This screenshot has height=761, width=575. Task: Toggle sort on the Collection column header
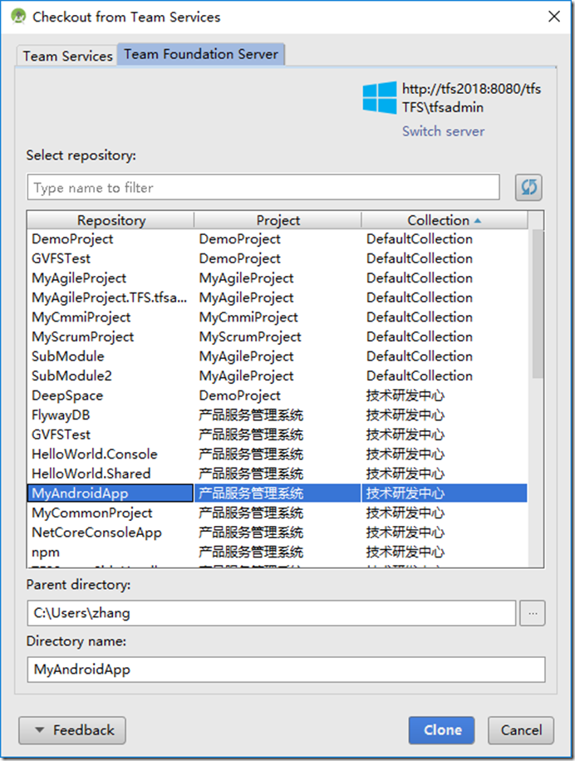coord(445,220)
